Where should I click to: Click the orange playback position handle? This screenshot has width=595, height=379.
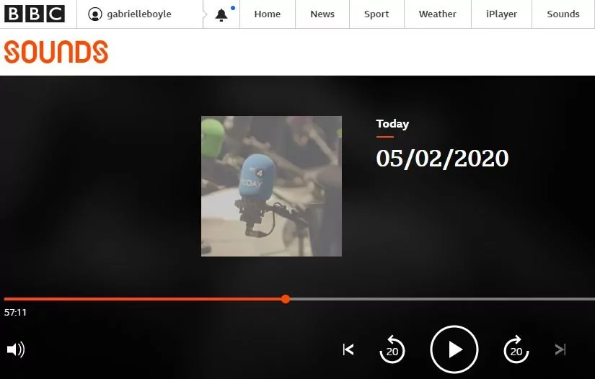click(x=286, y=299)
